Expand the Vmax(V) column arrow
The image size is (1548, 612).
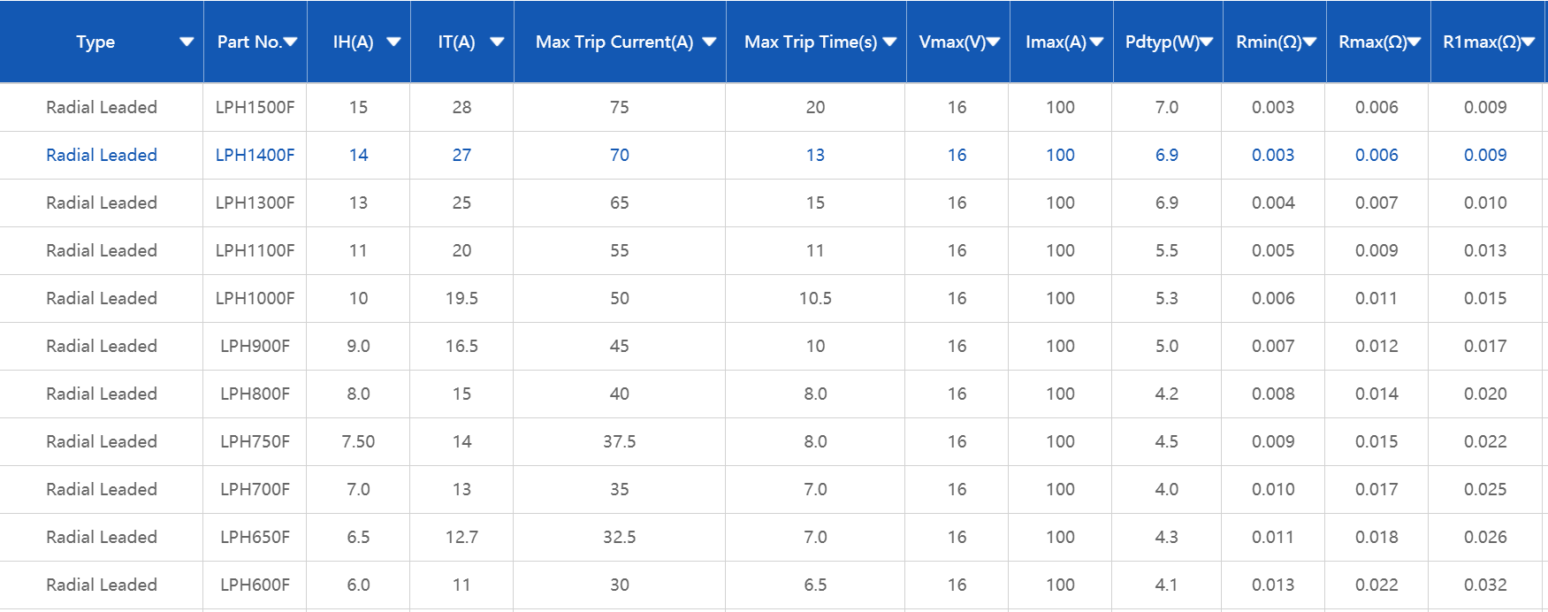click(994, 42)
